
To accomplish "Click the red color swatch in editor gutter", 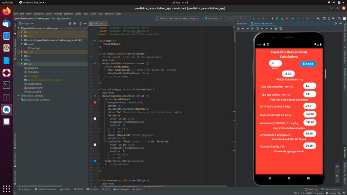I will (95, 102).
